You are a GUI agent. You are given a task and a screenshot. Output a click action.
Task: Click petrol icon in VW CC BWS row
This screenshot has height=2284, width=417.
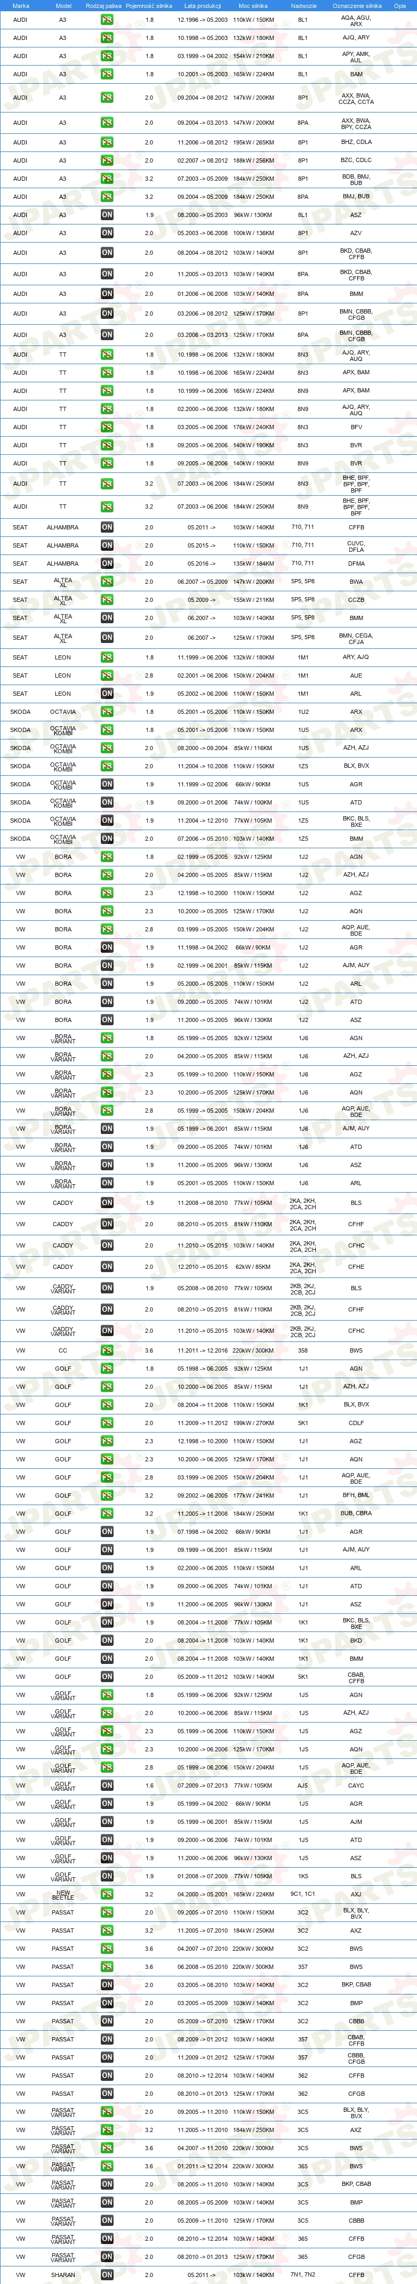pos(107,1351)
